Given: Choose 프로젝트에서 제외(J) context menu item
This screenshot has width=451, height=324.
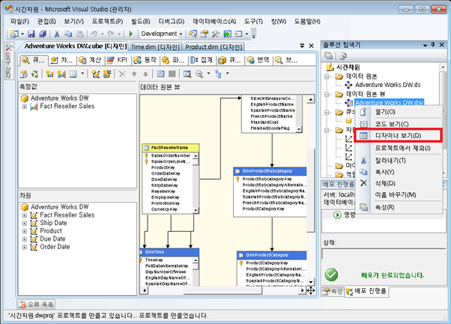Looking at the screenshot, I should pyautogui.click(x=399, y=148).
